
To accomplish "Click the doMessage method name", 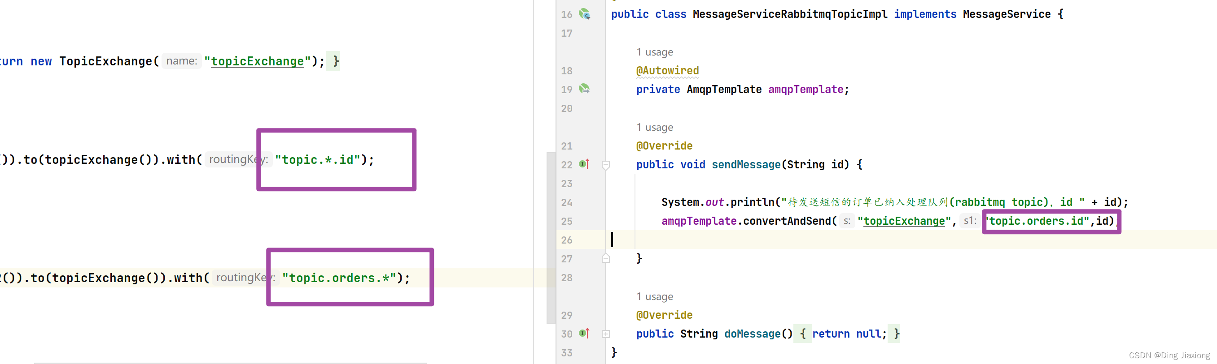I will [x=752, y=334].
